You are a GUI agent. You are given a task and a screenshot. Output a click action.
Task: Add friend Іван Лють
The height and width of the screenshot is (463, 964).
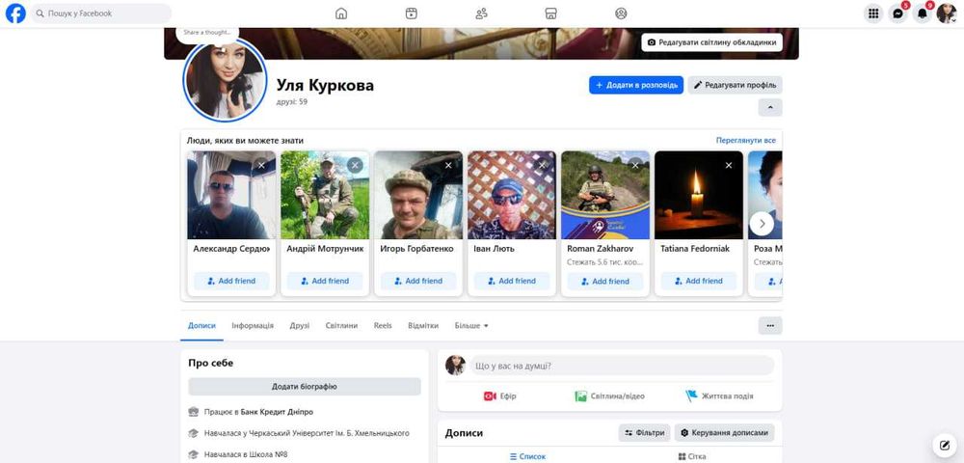(x=512, y=281)
